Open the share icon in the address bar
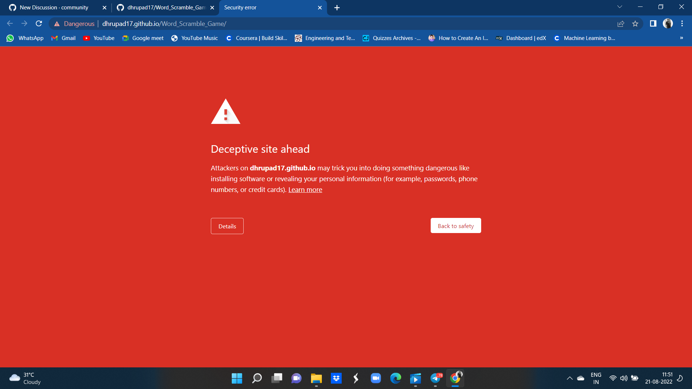Screen dimensions: 692x389 click(x=621, y=24)
